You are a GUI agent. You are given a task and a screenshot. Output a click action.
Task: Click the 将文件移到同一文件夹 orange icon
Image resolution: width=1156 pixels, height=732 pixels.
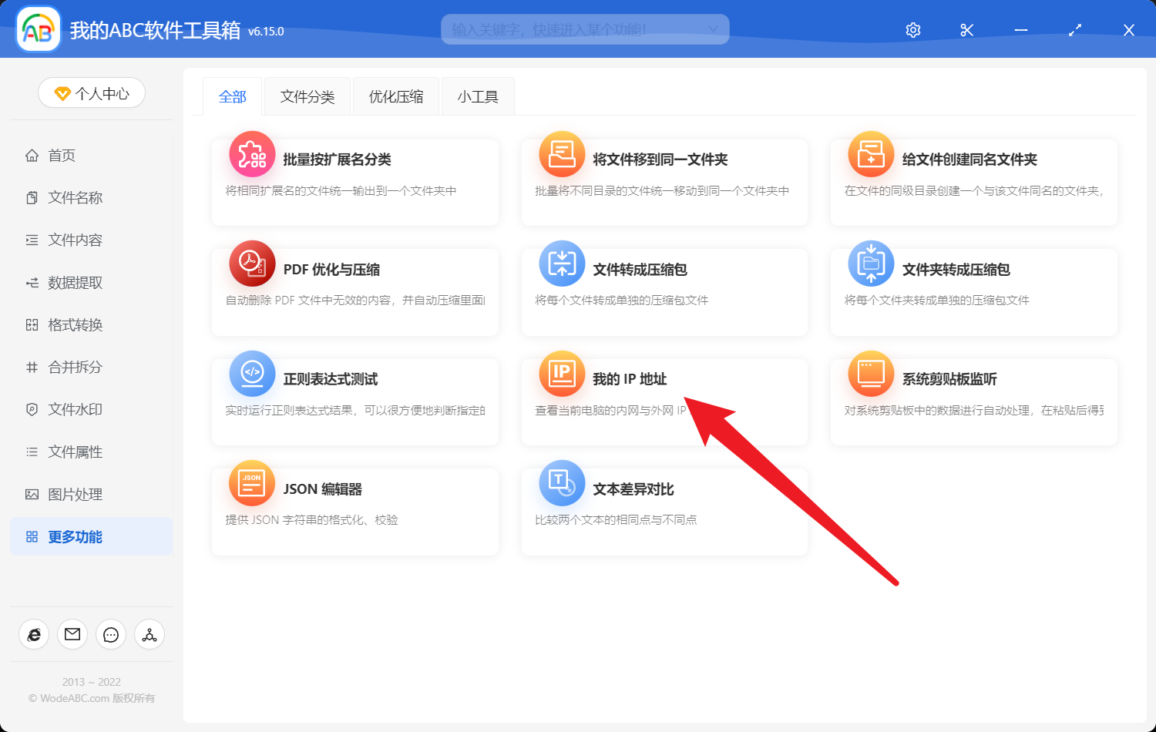coord(562,154)
